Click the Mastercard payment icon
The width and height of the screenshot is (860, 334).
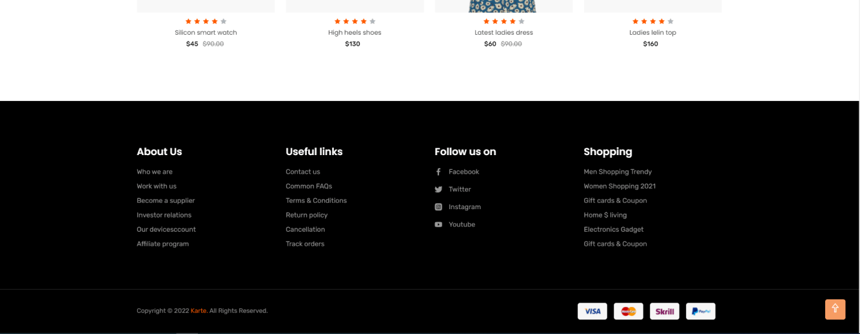coord(628,311)
